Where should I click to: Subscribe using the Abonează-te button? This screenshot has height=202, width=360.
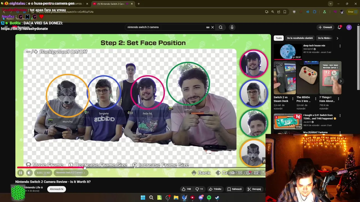point(57,189)
